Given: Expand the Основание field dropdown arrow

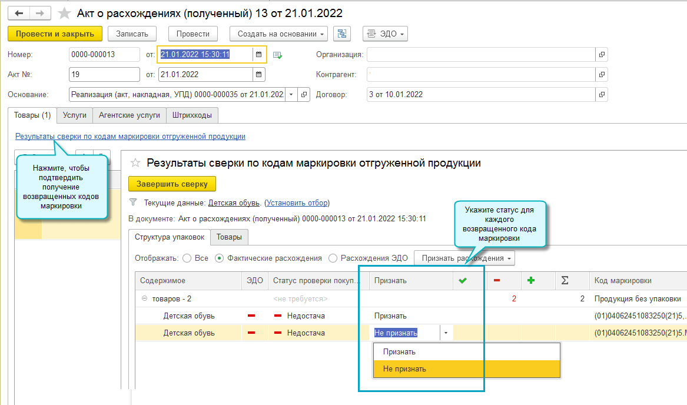Looking at the screenshot, I should pos(291,94).
